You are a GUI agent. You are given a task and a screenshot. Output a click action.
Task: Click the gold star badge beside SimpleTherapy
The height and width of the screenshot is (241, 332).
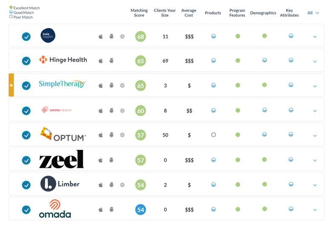11,85
